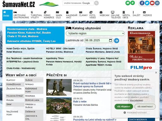The image size is (162, 121).
Task: Click the FILMpro advertisement logo
Action: point(141,67)
